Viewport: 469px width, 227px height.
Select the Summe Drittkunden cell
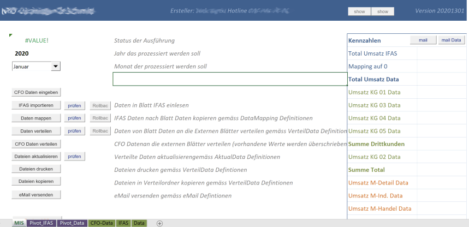click(x=382, y=144)
